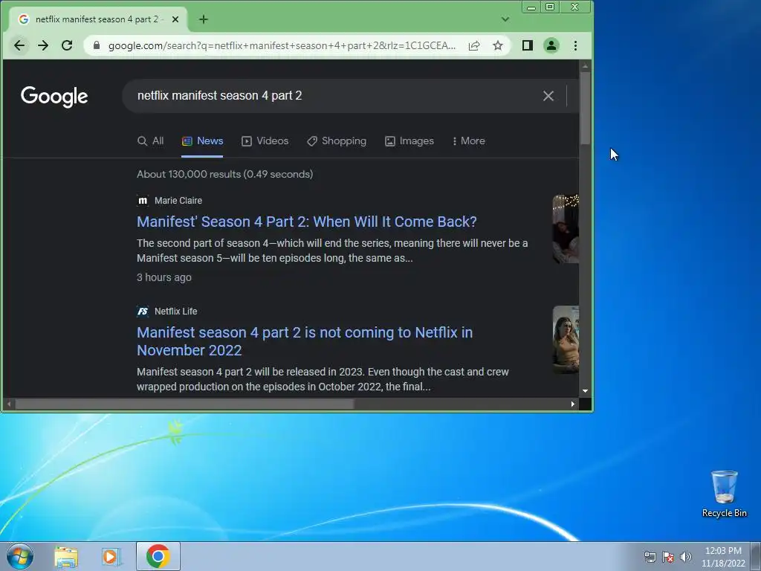This screenshot has width=761, height=571.
Task: Open the Netflix Life article thumbnail
Action: tap(566, 340)
